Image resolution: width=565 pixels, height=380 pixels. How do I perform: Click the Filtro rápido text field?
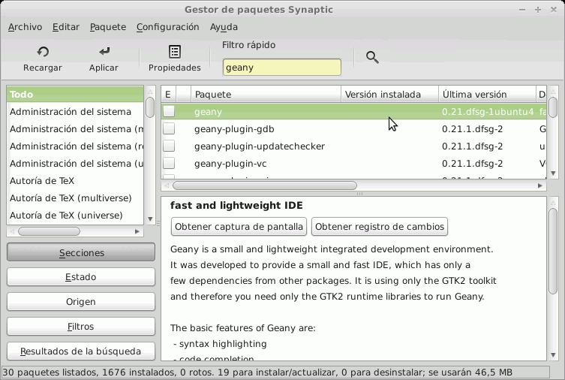(282, 68)
